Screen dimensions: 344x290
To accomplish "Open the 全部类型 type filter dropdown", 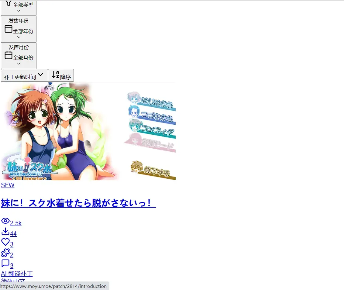I will (19, 8).
